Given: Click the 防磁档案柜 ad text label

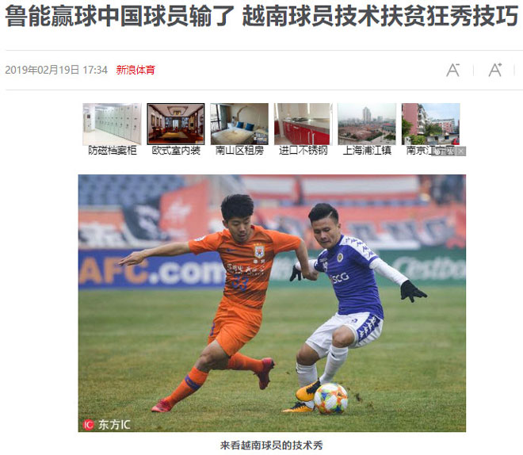Looking at the screenshot, I should tap(112, 151).
